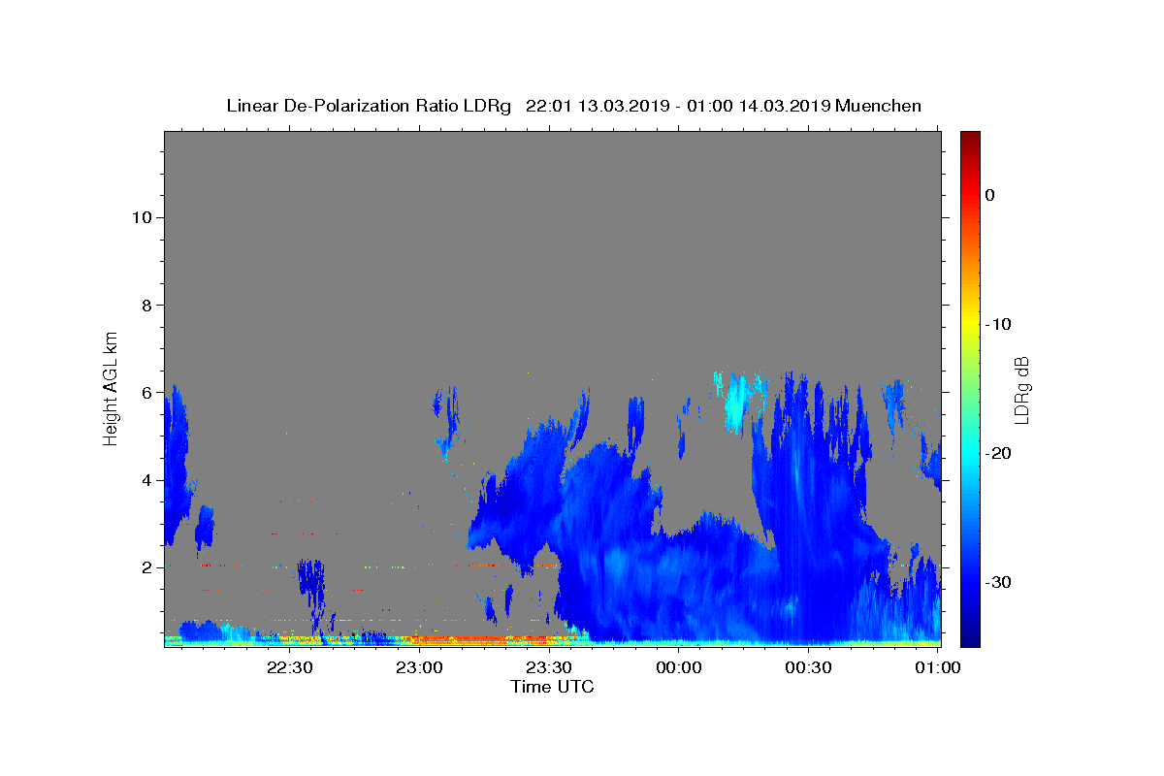Screen dimensions: 1164x776
Task: Select the 01:00 time tick label
Action: click(938, 667)
